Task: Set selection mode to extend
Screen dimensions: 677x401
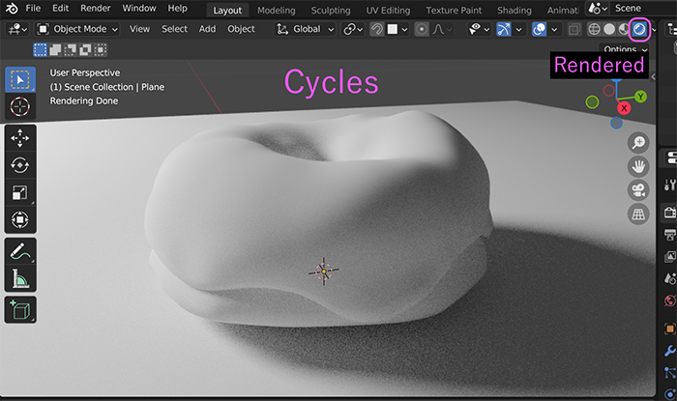Action: coord(55,50)
